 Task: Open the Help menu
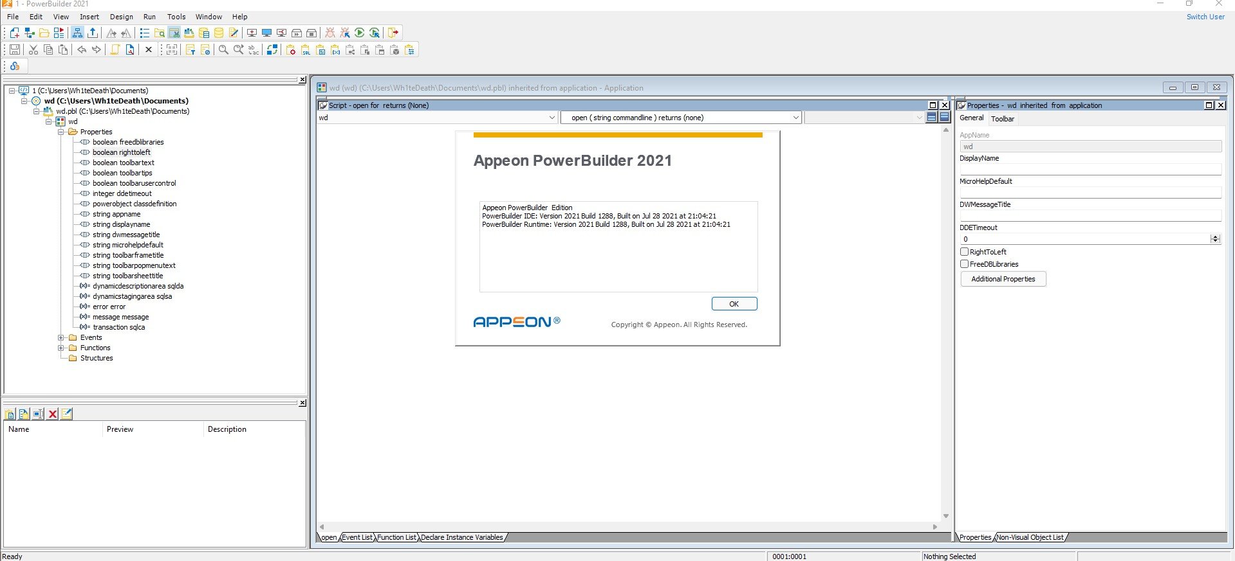tap(240, 17)
